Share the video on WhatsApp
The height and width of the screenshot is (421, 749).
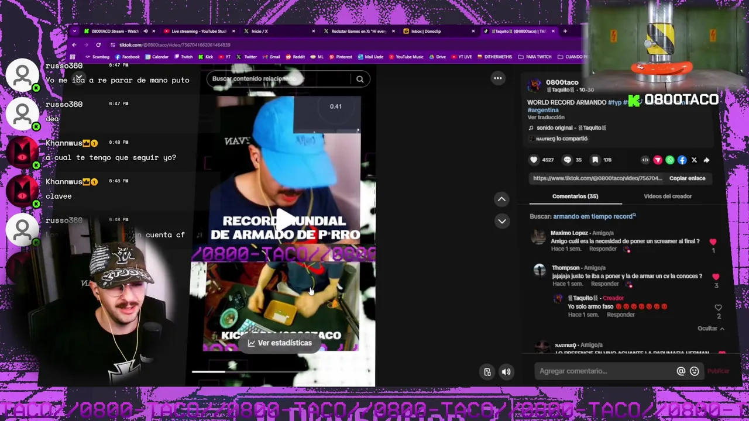point(670,160)
